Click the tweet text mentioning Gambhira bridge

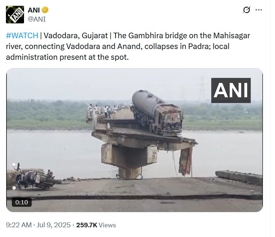tap(128, 46)
